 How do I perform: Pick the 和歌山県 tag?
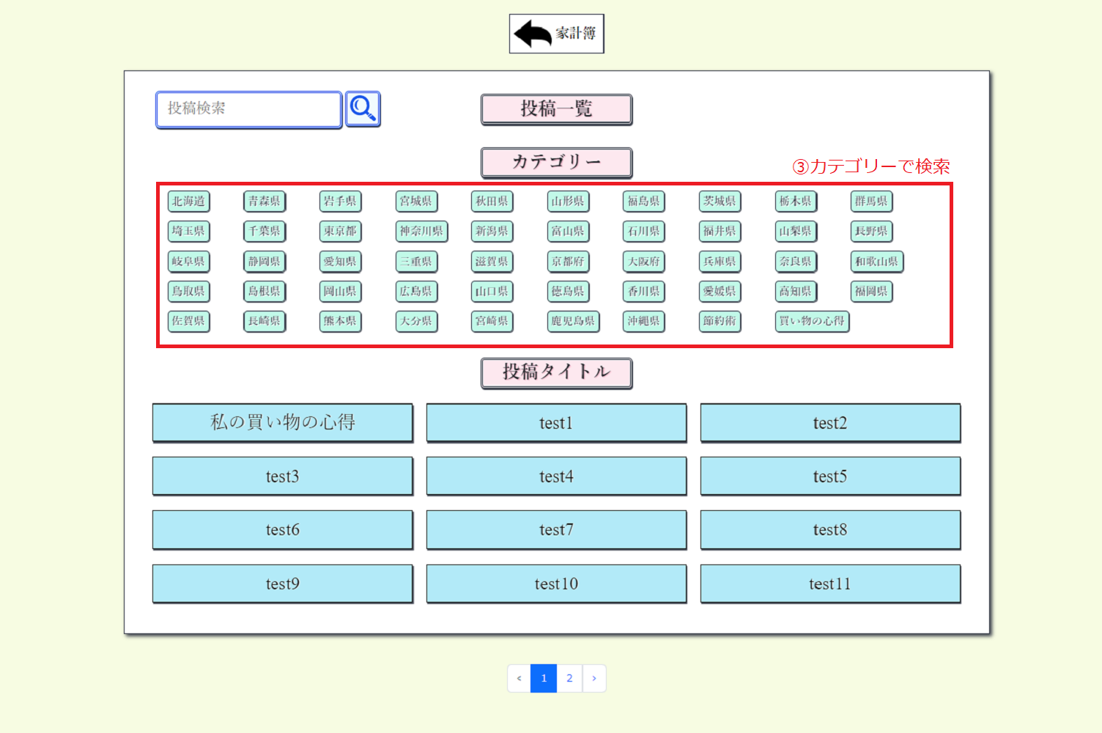[877, 262]
